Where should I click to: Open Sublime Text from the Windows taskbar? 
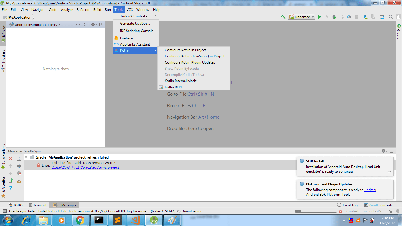click(117, 220)
